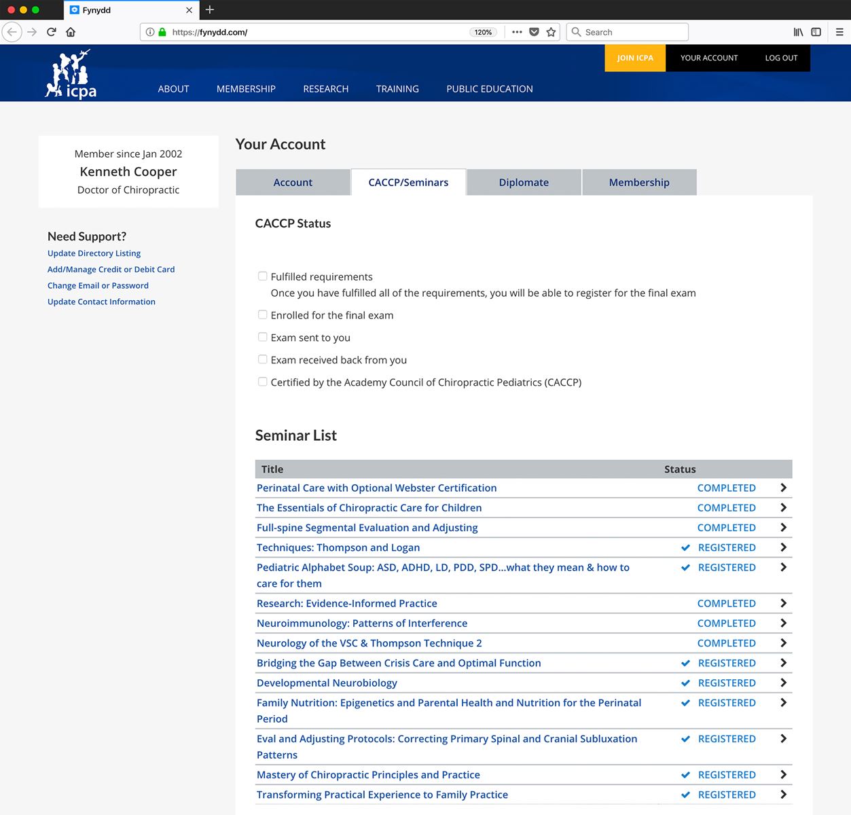Click registered checkmark for Bridging the Gap

point(685,663)
